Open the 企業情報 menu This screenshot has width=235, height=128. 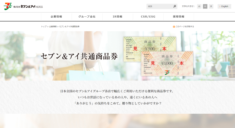pos(56,16)
